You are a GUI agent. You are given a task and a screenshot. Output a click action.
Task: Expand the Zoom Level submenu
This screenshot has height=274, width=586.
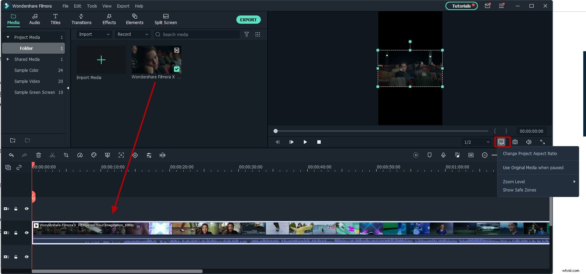[538, 182]
